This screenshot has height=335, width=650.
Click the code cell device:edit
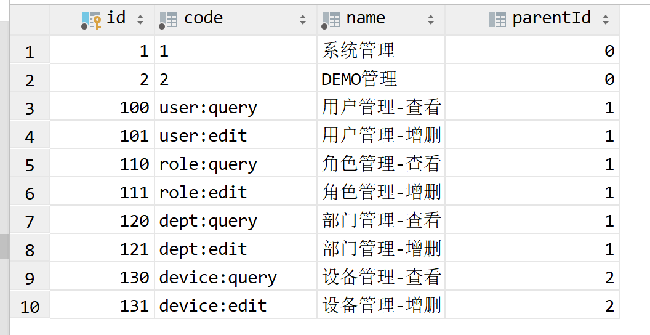pos(236,305)
